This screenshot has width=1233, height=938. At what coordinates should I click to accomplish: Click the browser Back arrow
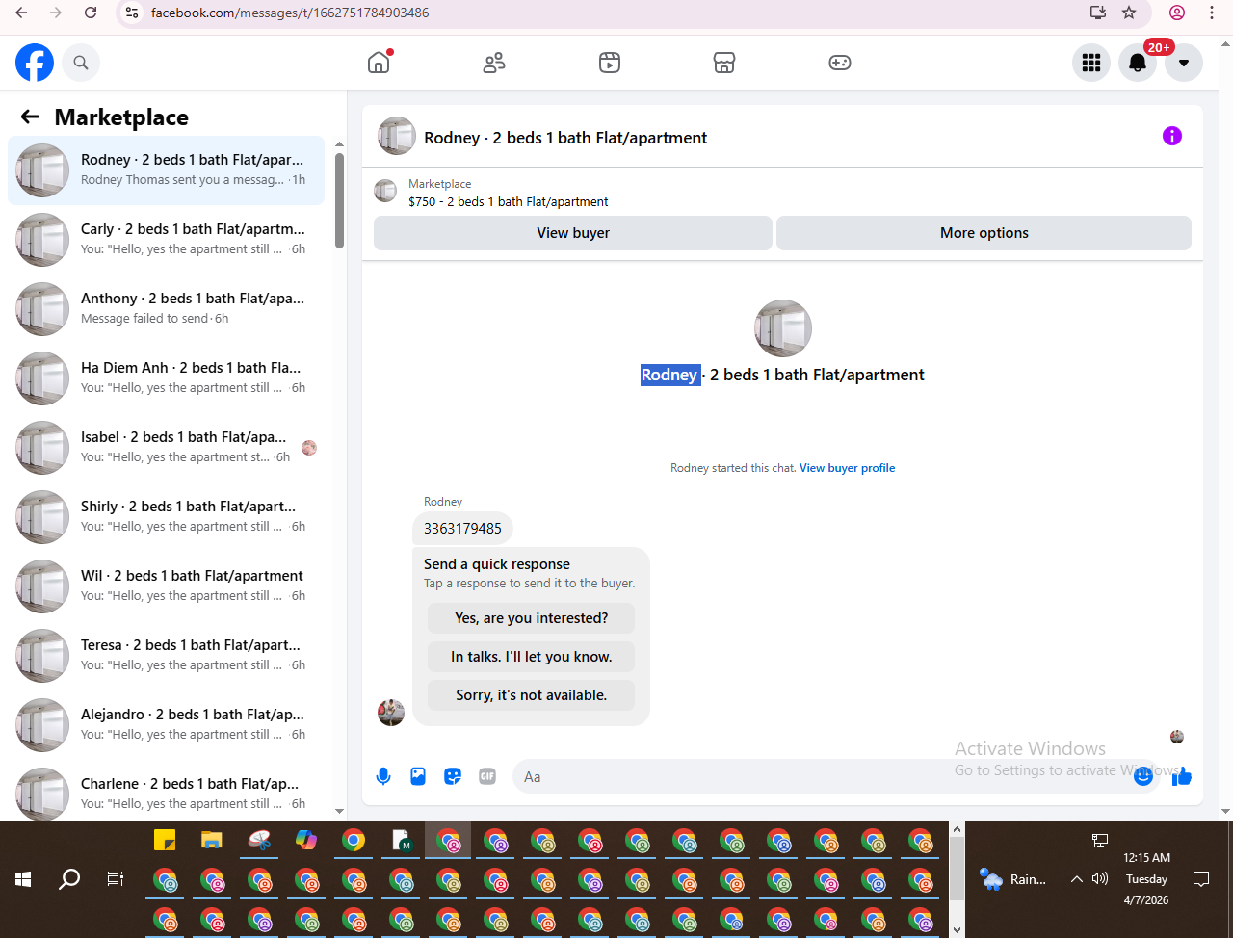(21, 13)
